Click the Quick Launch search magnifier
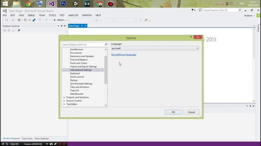Image resolution: width=261 pixels, height=146 pixels. pyautogui.click(x=239, y=10)
